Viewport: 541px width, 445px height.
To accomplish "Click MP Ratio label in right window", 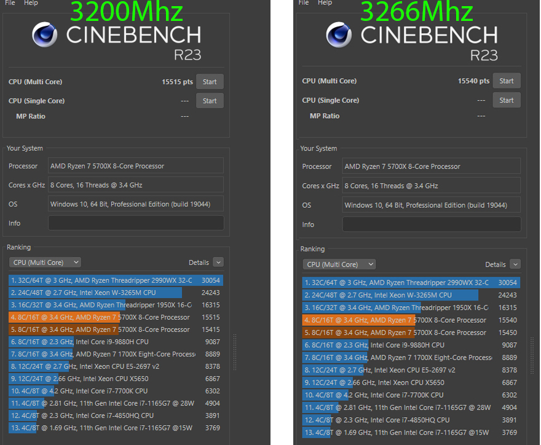I will 325,116.
